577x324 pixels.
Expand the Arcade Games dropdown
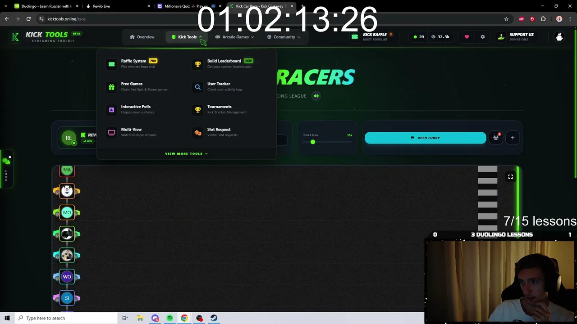[x=234, y=37]
